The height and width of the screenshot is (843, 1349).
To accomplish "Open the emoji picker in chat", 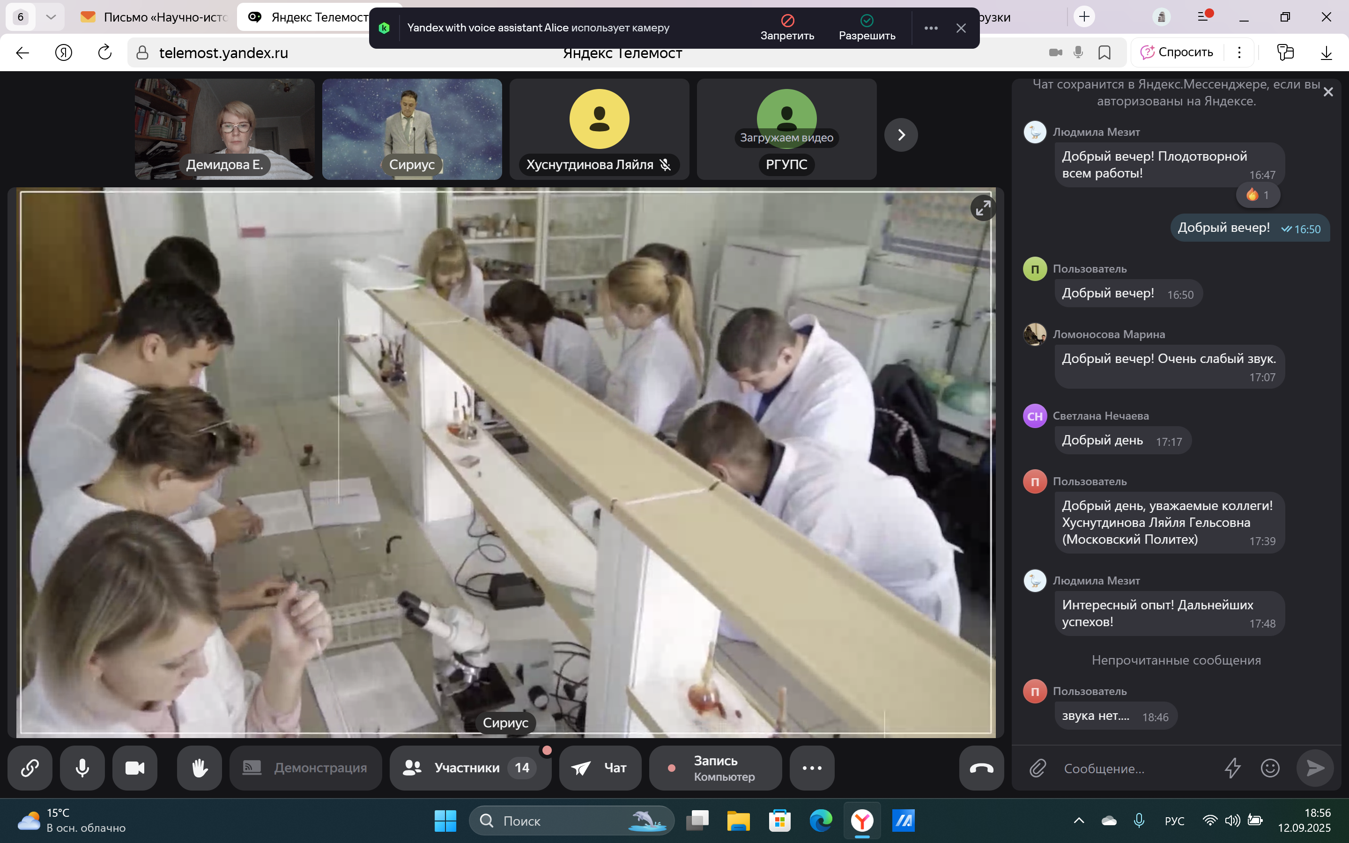I will coord(1270,768).
